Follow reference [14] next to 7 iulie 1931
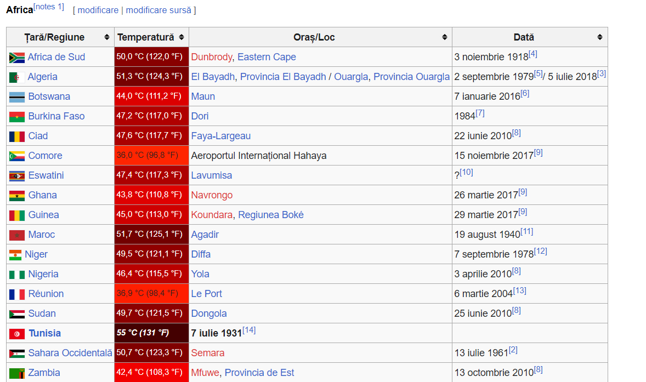 (250, 330)
